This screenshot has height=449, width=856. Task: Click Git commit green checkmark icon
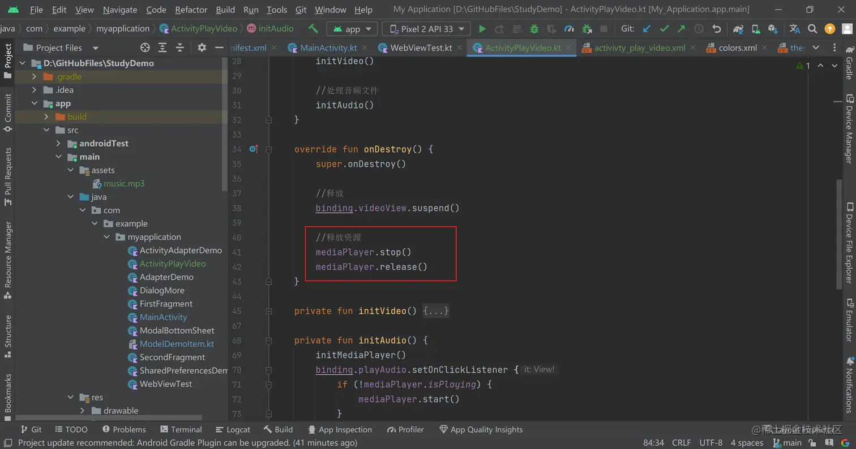pyautogui.click(x=664, y=29)
